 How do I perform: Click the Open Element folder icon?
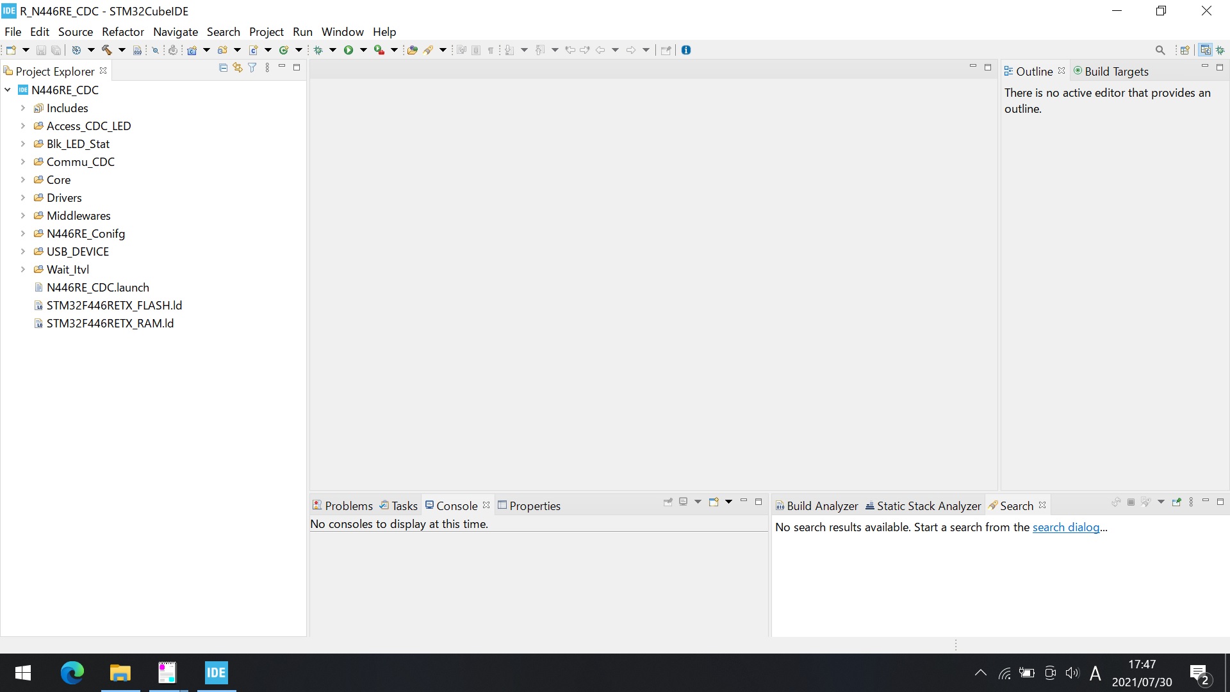(x=413, y=50)
